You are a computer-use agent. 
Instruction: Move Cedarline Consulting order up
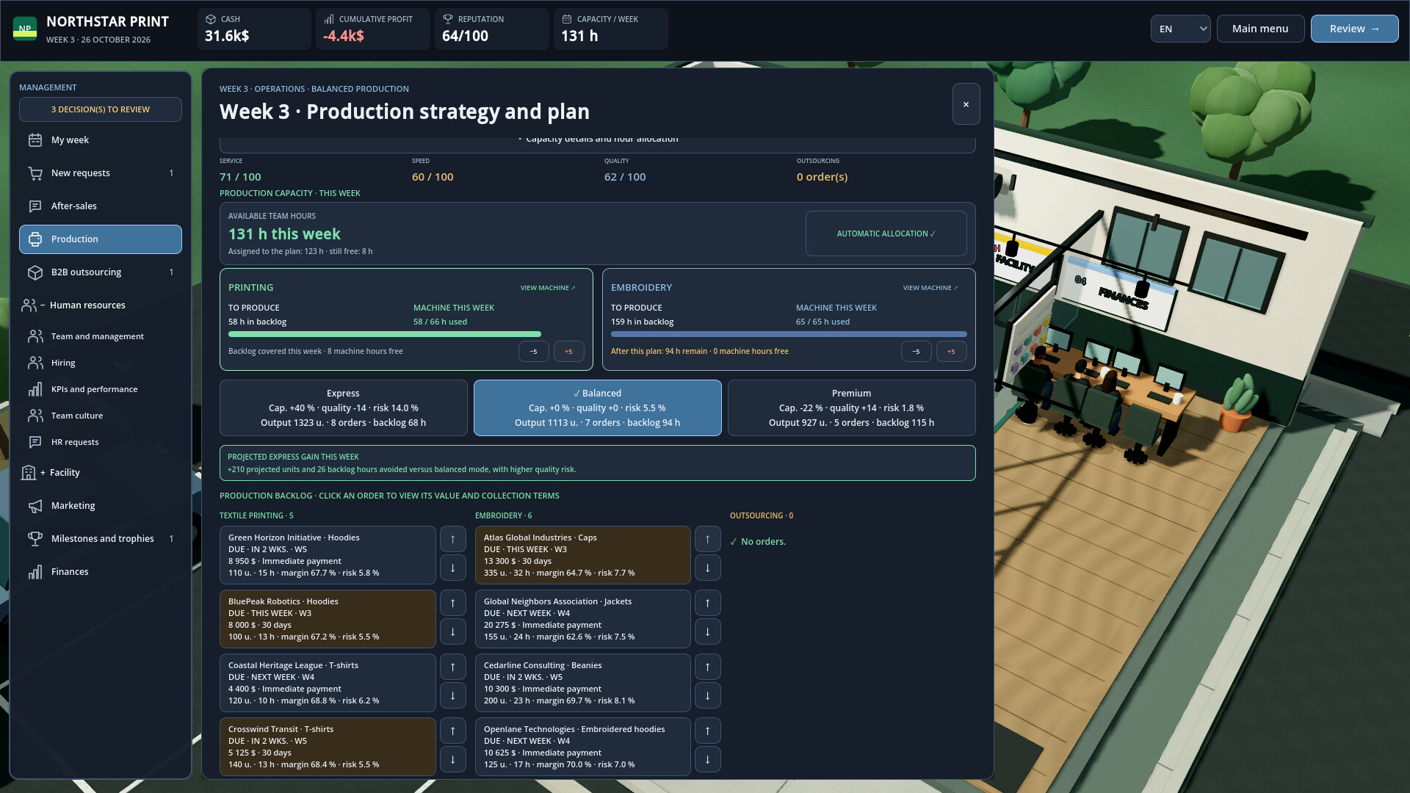[708, 667]
